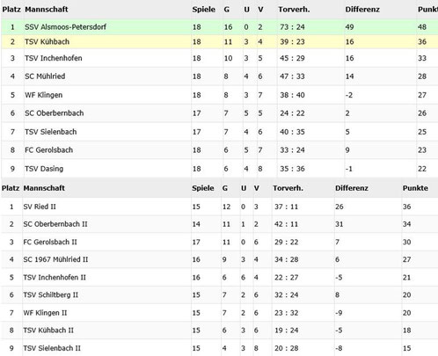The width and height of the screenshot is (438, 356).
Task: Select TSV Kühbach in the first table
Action: coord(47,41)
